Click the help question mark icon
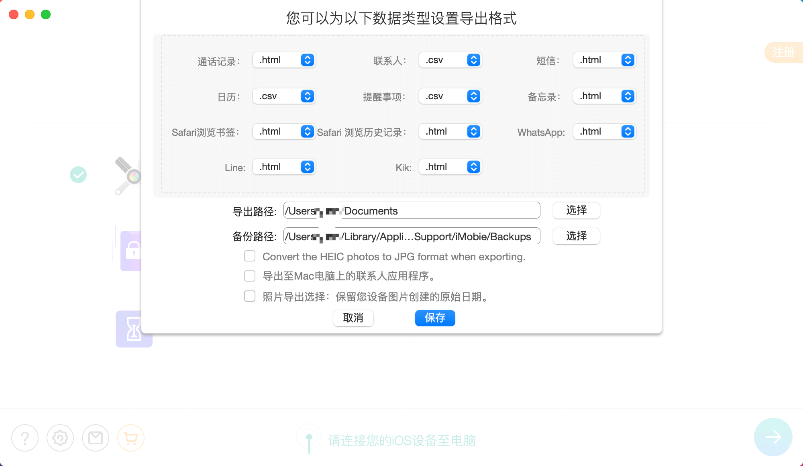The width and height of the screenshot is (803, 466). (x=25, y=438)
